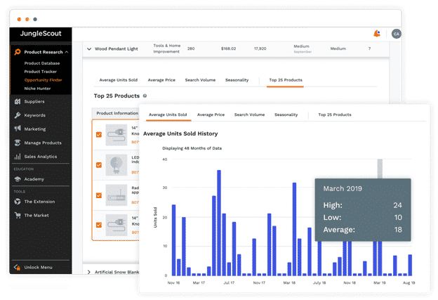
Task: Click the Nov 16 first chart bar
Action: pyautogui.click(x=174, y=240)
